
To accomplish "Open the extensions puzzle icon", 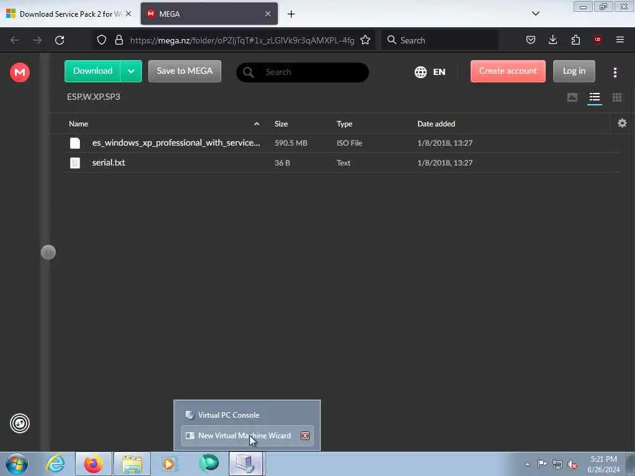I will (x=575, y=40).
